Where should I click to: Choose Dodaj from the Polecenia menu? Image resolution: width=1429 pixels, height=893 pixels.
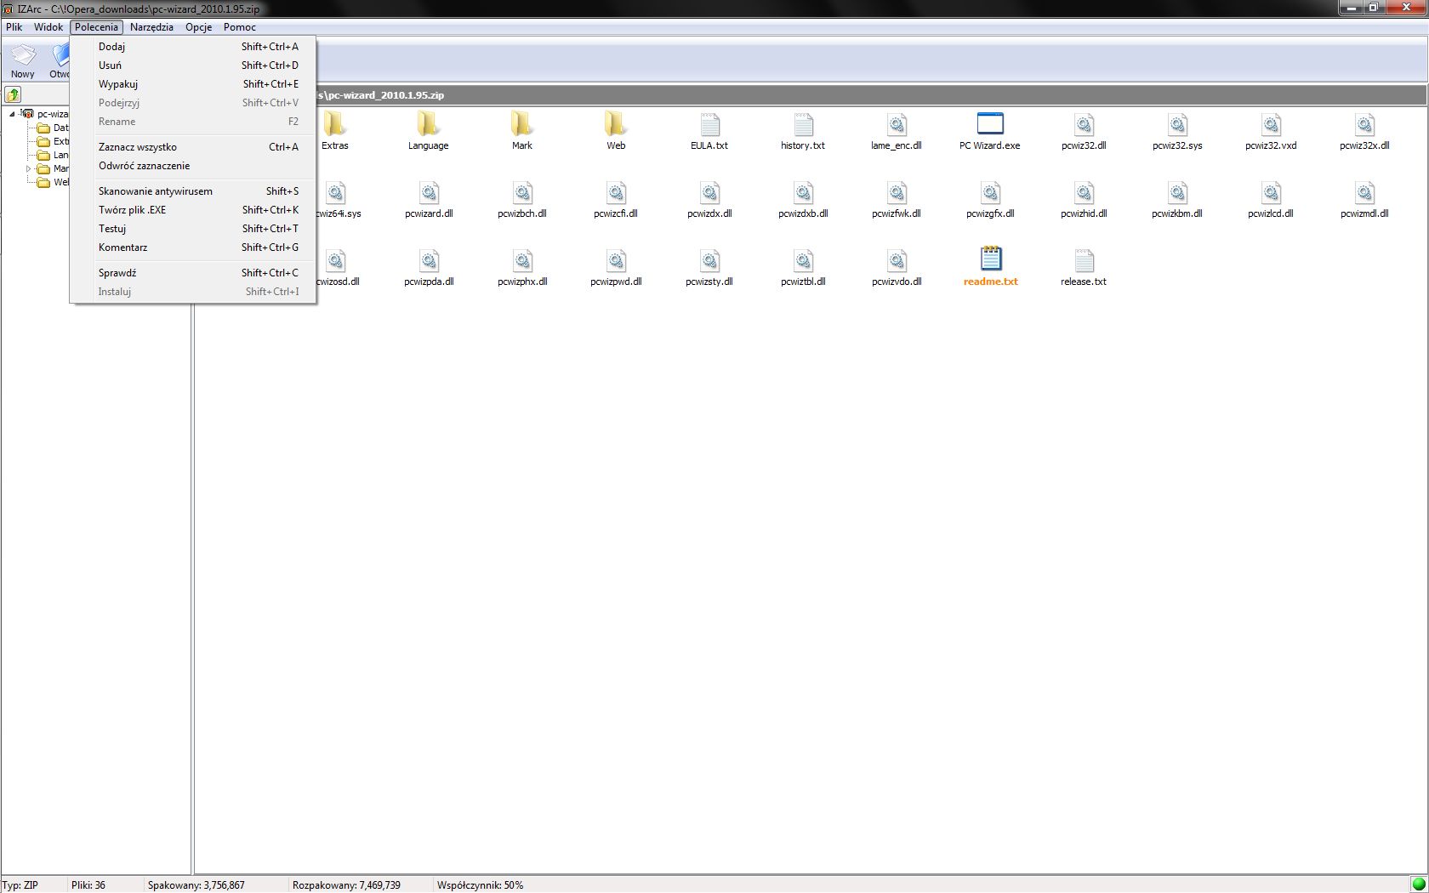194,47
